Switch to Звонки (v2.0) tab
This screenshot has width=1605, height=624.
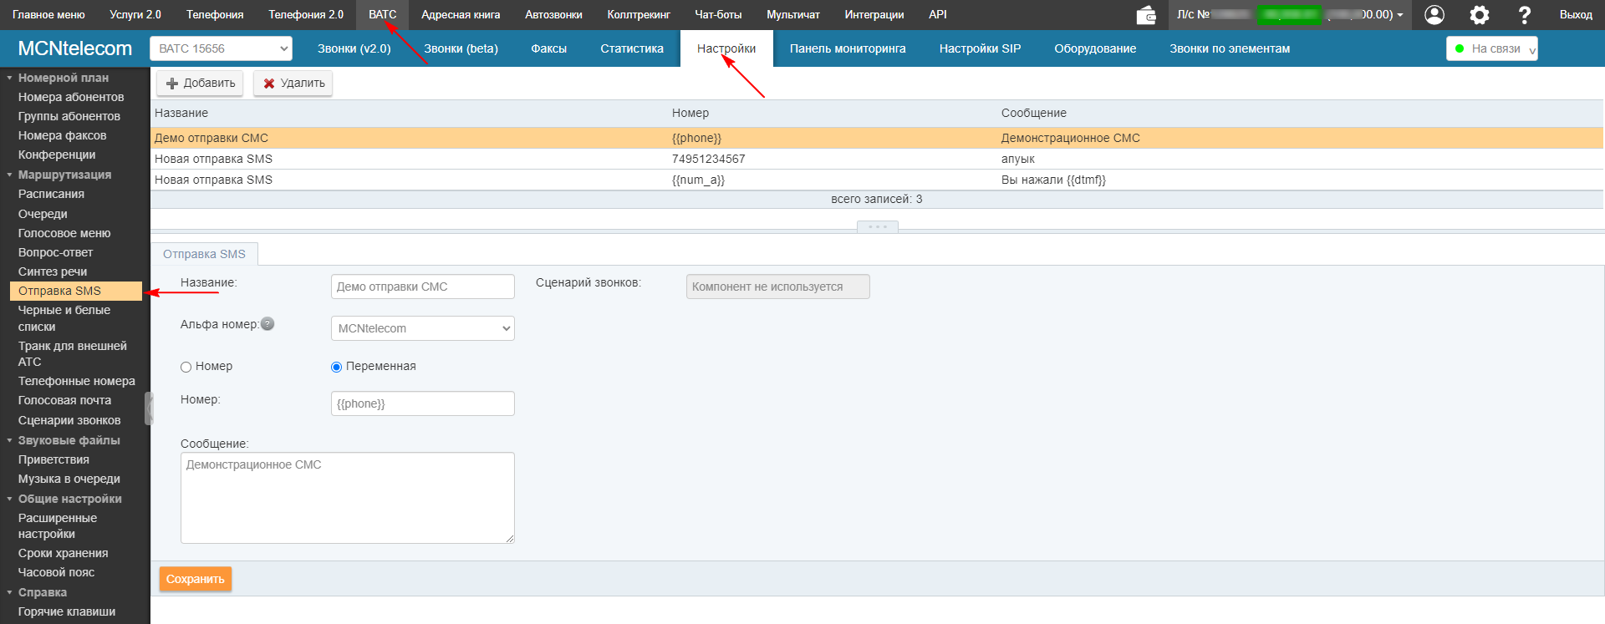pyautogui.click(x=354, y=48)
